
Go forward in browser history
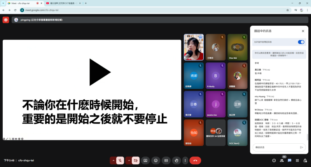pyautogui.click(x=9, y=10)
